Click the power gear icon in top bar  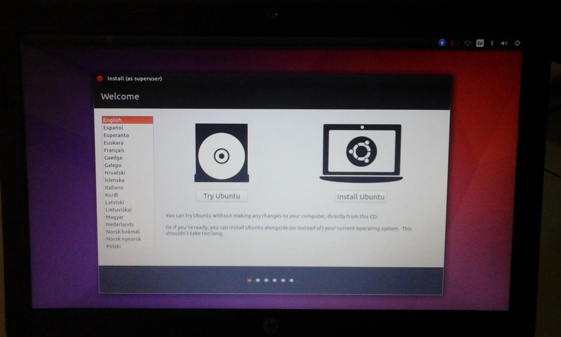(517, 43)
